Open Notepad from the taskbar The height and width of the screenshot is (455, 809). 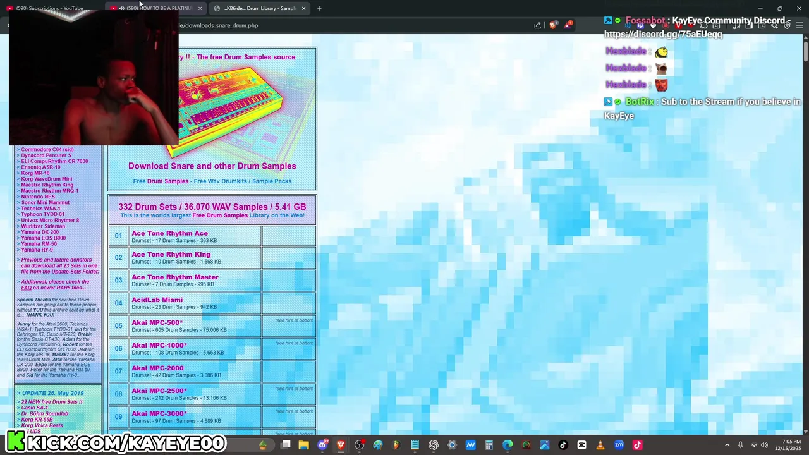[415, 445]
